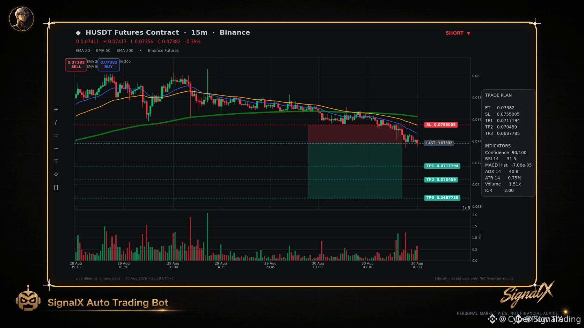Click the SL 0.0755005 price tag
Screen dimensions: 584x328
tap(441, 125)
